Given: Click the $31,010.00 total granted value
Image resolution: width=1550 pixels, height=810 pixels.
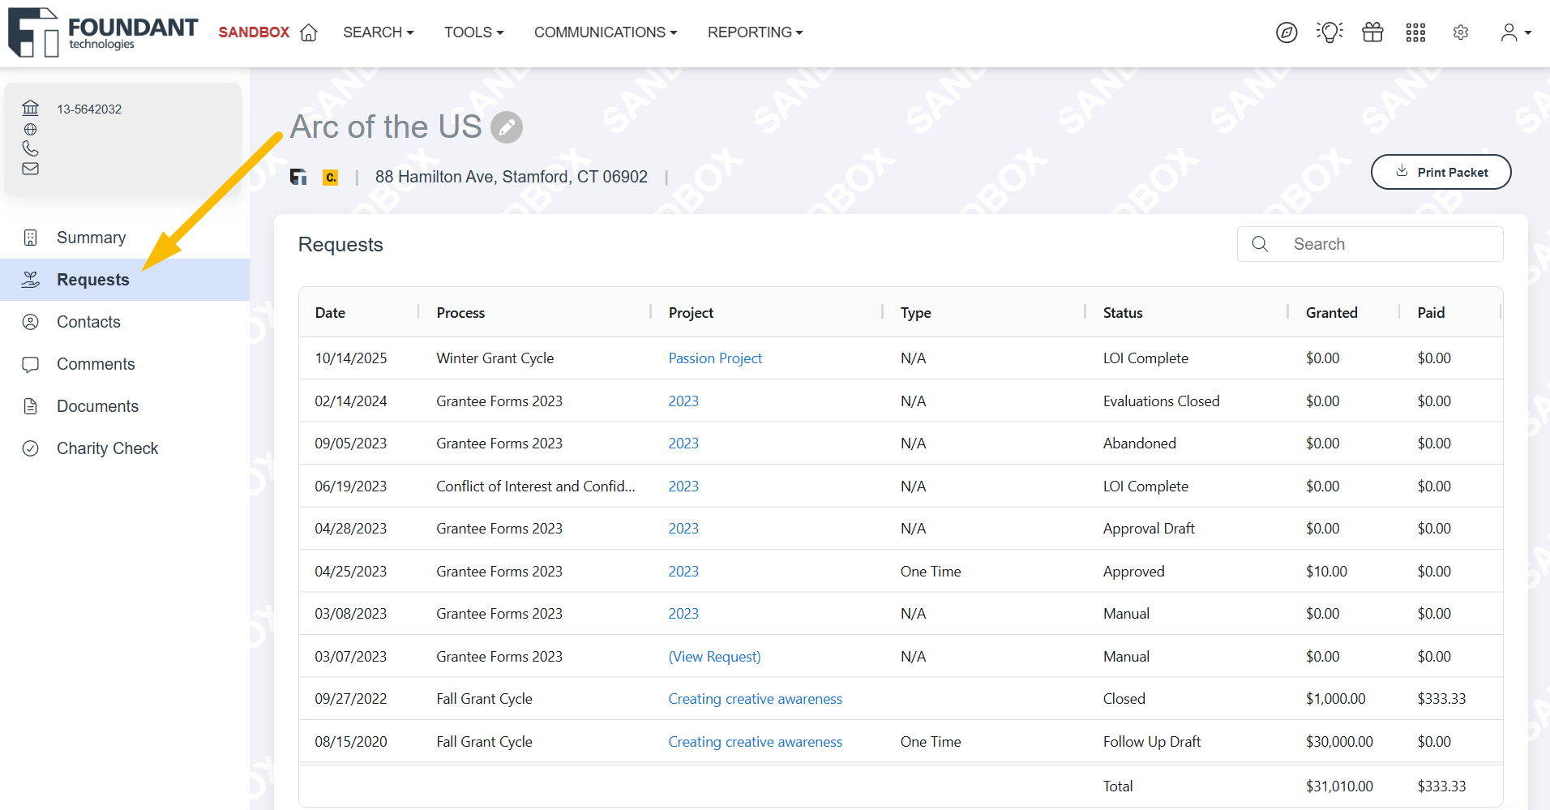Looking at the screenshot, I should click(1339, 786).
